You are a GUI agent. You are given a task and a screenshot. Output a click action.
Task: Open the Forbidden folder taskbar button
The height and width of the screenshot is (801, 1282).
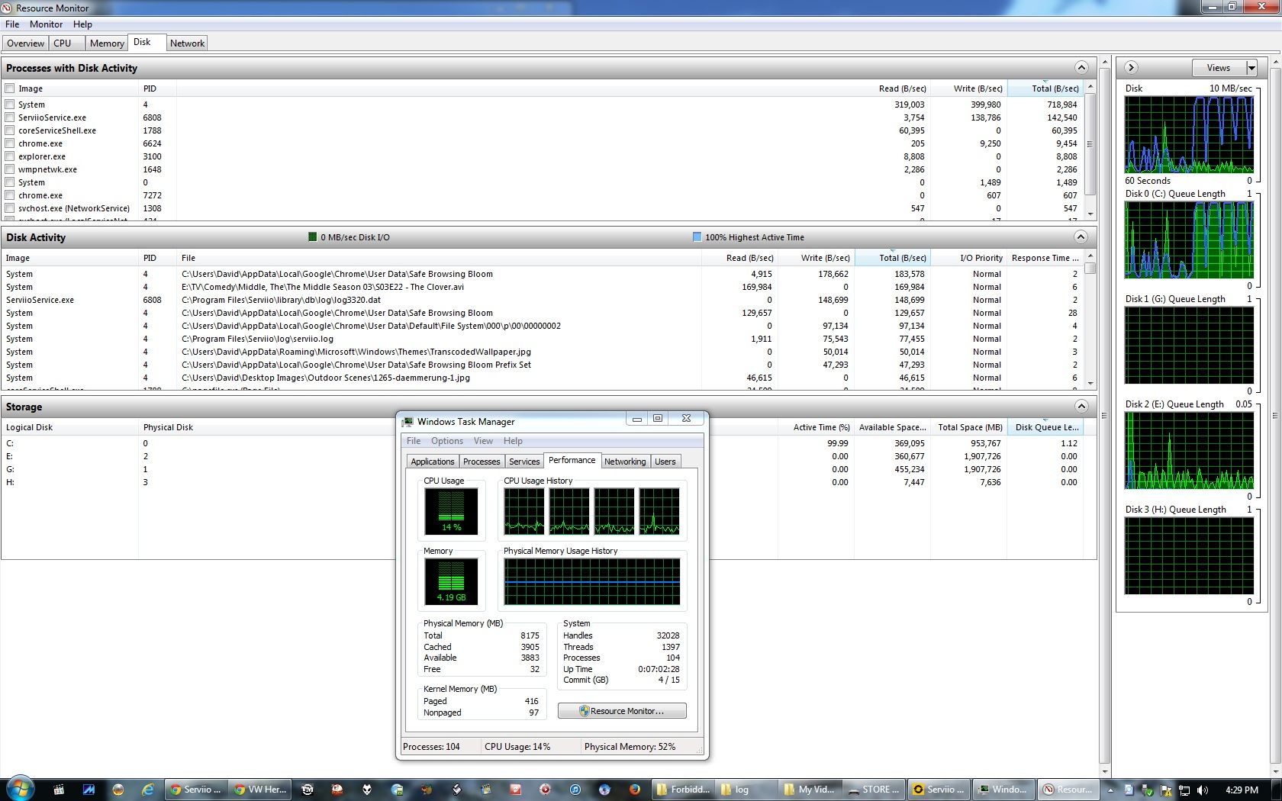pos(683,790)
